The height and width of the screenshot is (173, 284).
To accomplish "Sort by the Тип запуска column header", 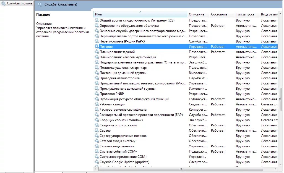I will [247, 14].
